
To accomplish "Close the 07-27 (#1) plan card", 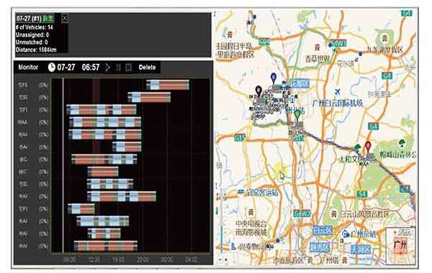I will tap(65, 19).
